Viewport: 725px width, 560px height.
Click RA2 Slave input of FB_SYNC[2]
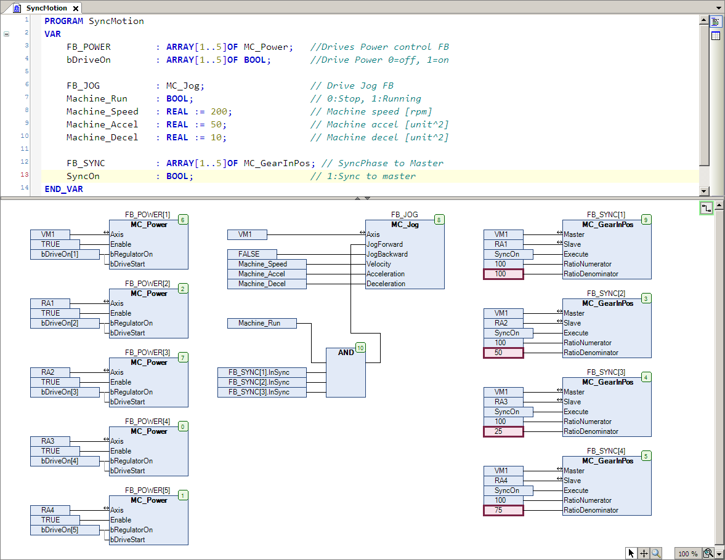click(x=503, y=323)
